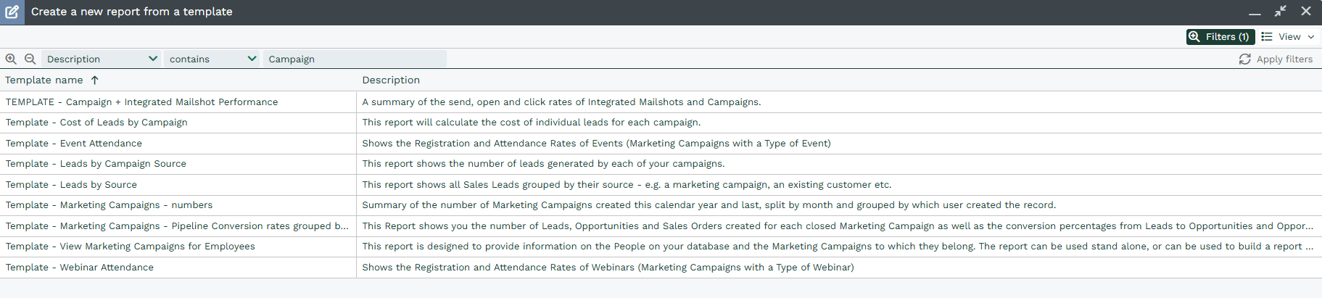1322x298 pixels.
Task: Choose Template - Leads by Campaign Source
Action: [96, 164]
